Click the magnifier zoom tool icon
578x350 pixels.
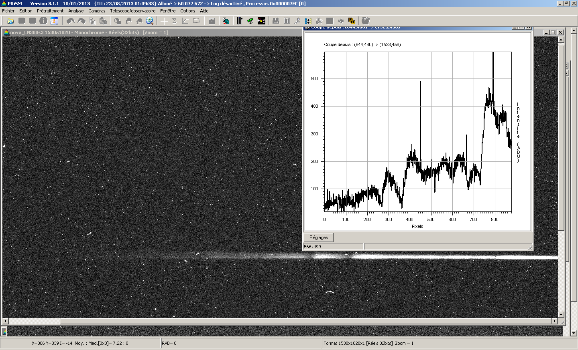pos(149,21)
